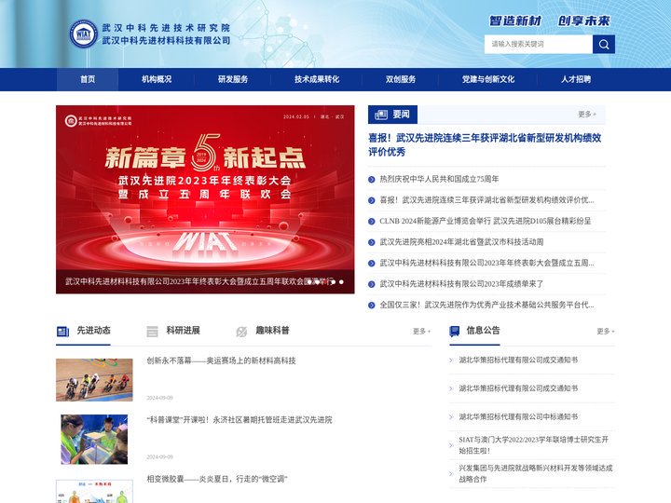Open the 信息公告 section heading
The height and width of the screenshot is (503, 671).
[x=483, y=330]
